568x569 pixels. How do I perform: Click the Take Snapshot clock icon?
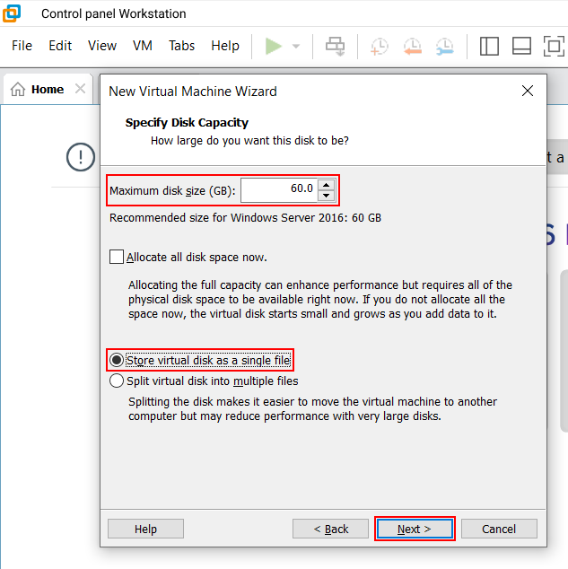tap(380, 46)
